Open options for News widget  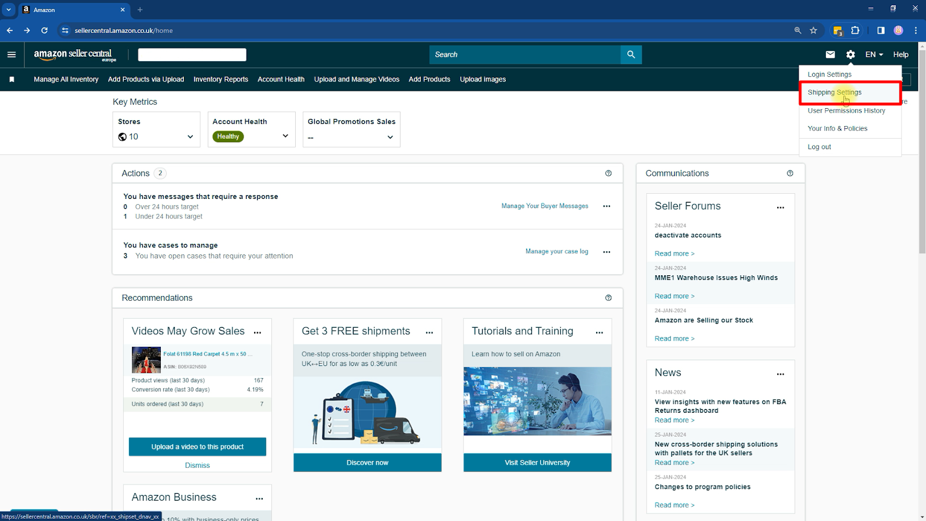click(x=781, y=374)
